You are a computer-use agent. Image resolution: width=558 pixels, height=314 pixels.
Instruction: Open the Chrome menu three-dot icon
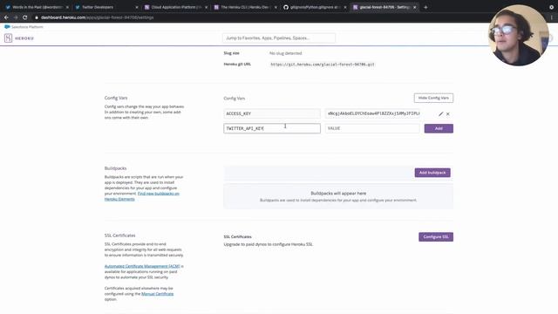click(552, 17)
